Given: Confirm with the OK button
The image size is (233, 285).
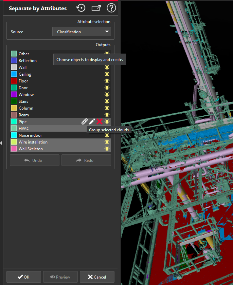Looking at the screenshot, I should point(24,277).
